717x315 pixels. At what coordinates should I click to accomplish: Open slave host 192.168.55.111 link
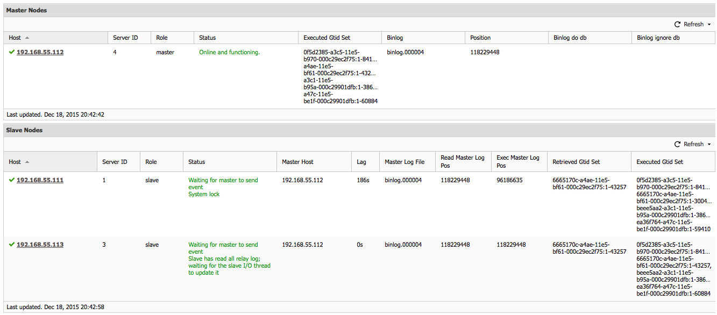click(40, 180)
